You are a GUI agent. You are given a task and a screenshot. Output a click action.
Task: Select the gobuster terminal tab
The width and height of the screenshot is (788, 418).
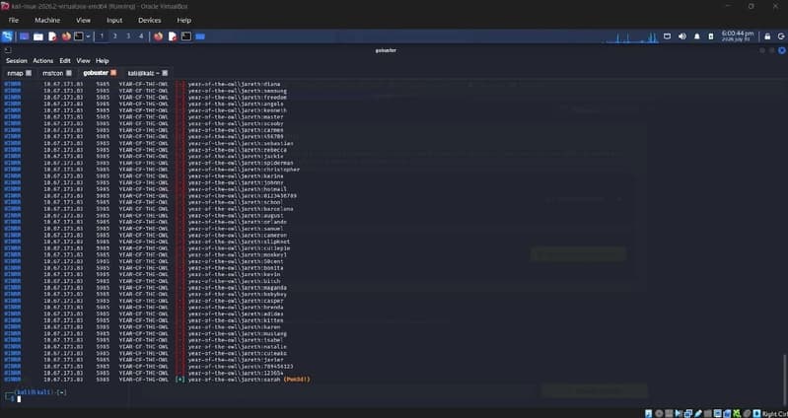[x=96, y=73]
